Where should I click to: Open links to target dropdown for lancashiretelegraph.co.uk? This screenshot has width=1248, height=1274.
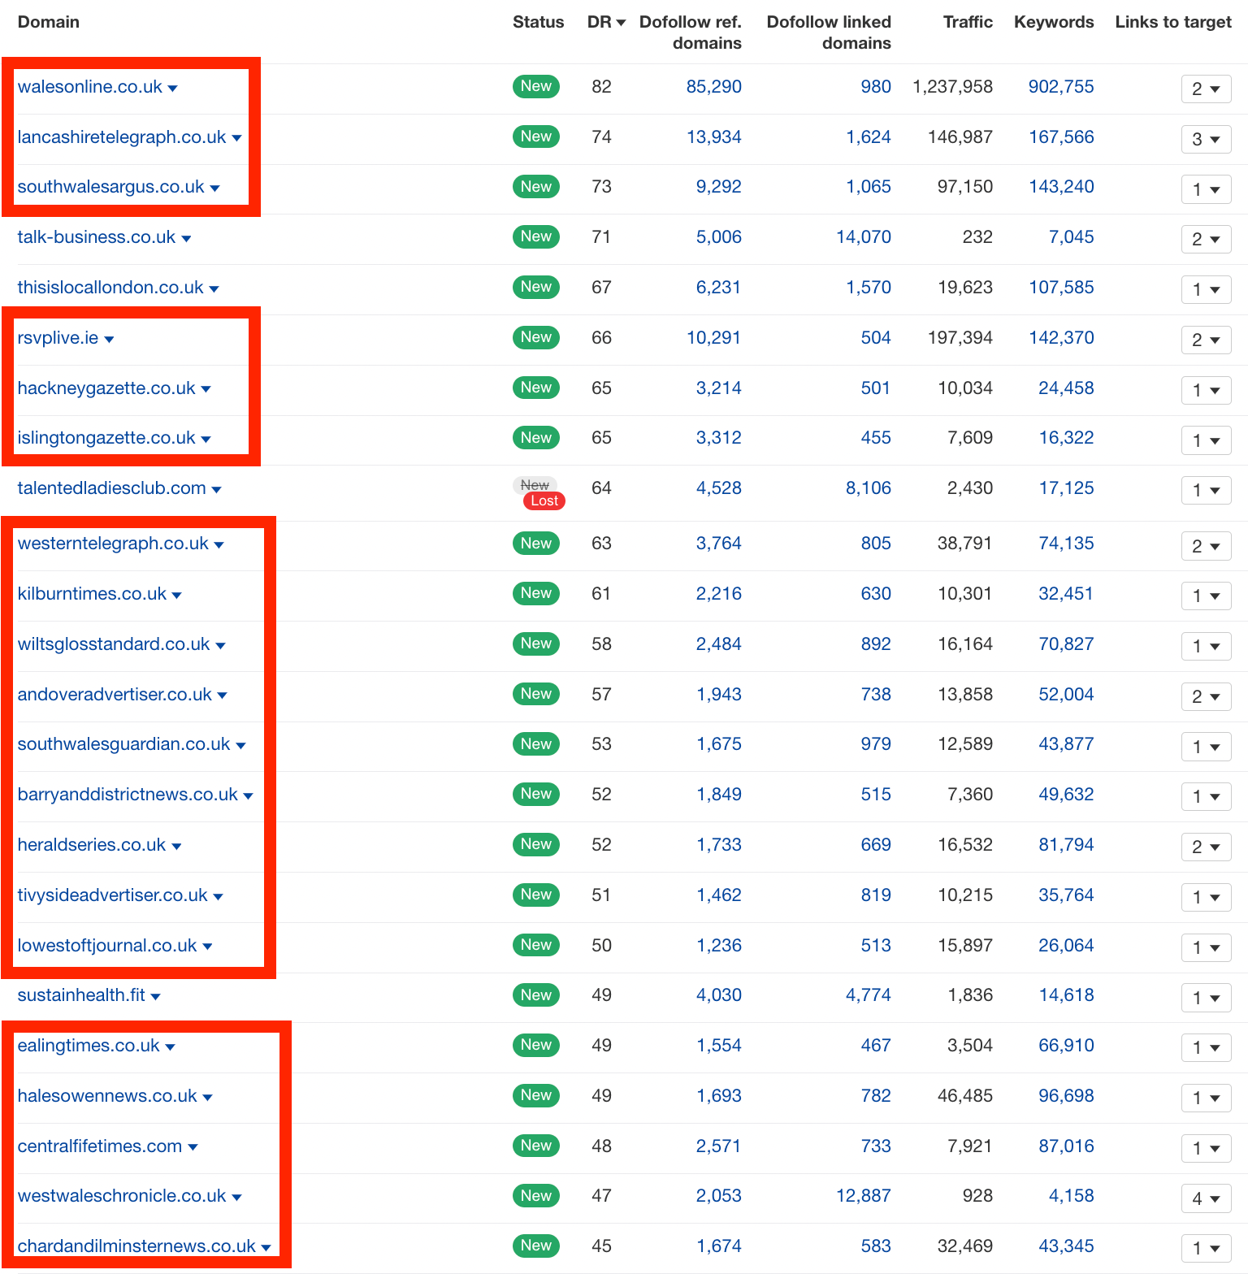[x=1207, y=139]
